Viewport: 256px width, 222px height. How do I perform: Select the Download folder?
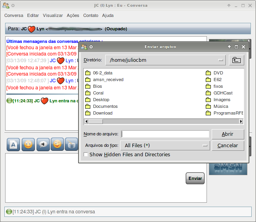(99, 113)
